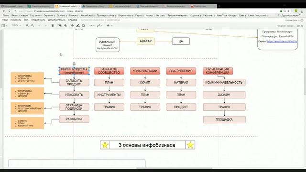This screenshot has width=306, height=172.
Task: Click the new tab plus button
Action: pos(219,6)
